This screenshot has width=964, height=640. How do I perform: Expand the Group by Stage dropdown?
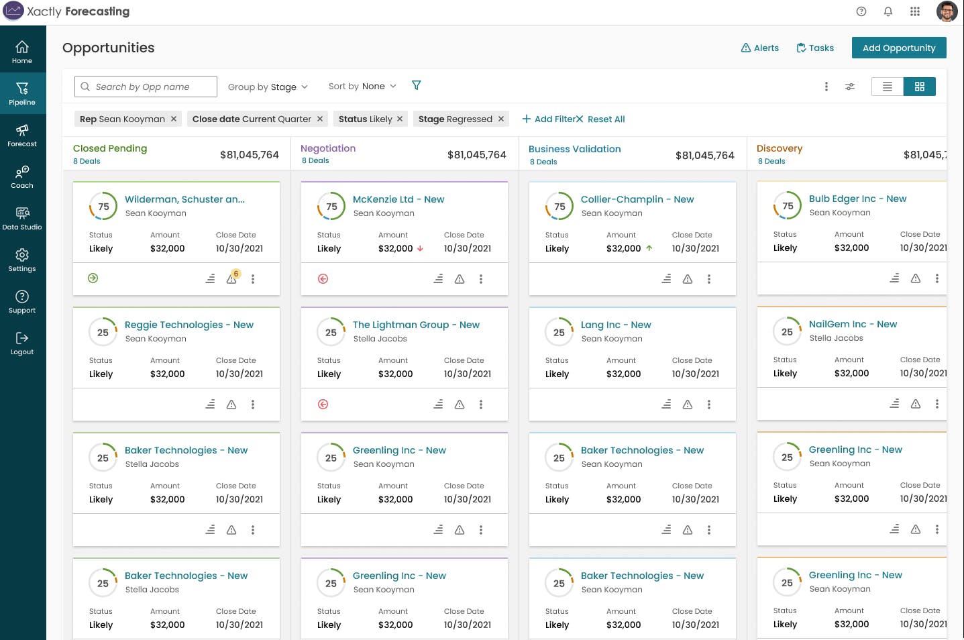(268, 87)
